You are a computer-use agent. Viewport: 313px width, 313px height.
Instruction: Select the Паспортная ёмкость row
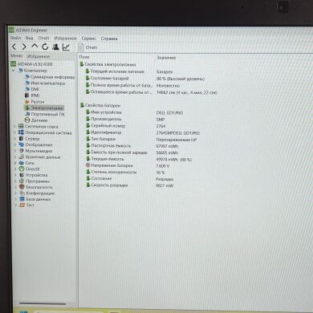pos(108,145)
